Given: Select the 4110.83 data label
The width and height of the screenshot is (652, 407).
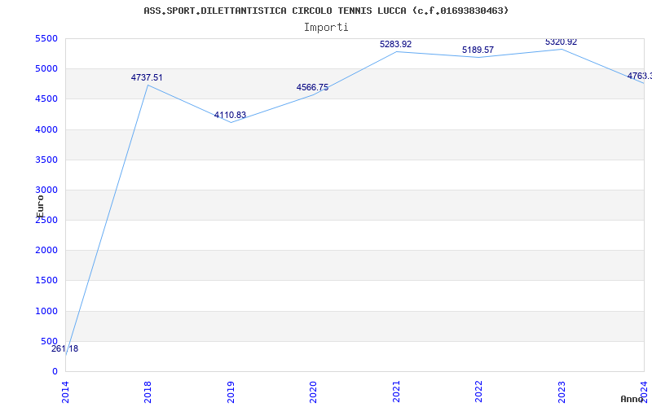Looking at the screenshot, I should tap(230, 115).
